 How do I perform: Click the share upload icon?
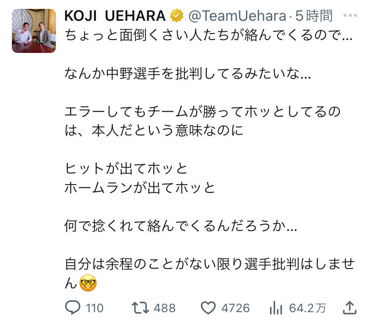(x=349, y=307)
